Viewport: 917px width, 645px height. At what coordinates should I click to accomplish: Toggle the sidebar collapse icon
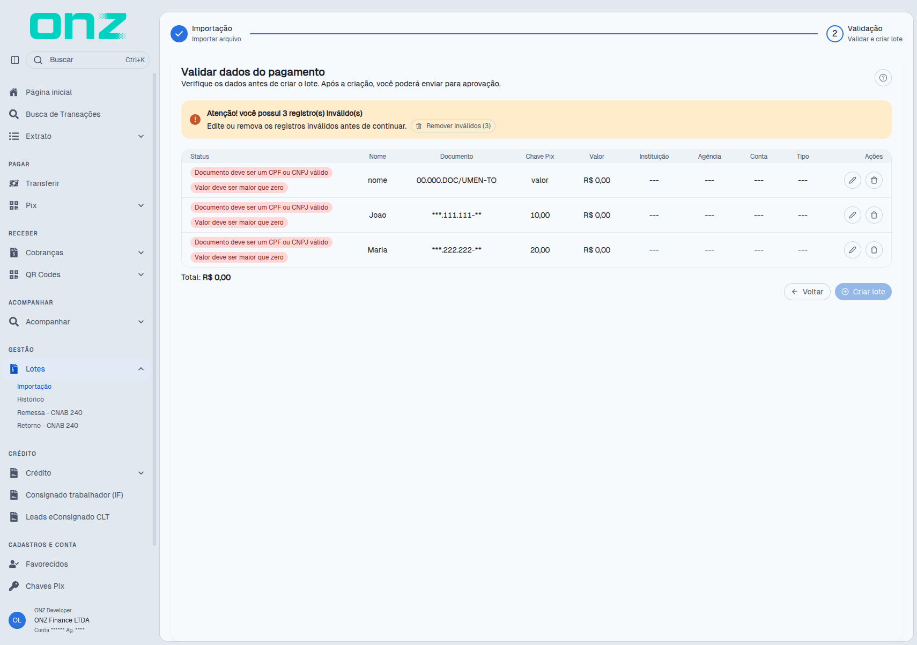[15, 60]
